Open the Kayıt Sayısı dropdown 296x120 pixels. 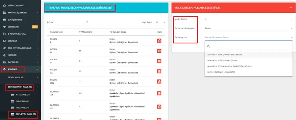160,22
